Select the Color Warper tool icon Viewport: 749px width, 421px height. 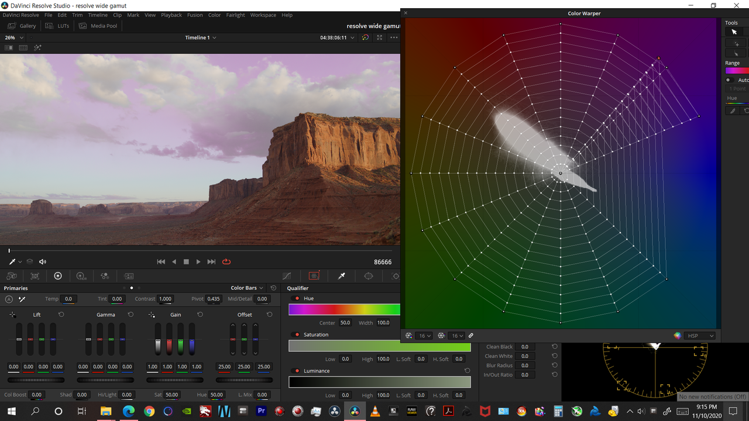[x=314, y=276]
